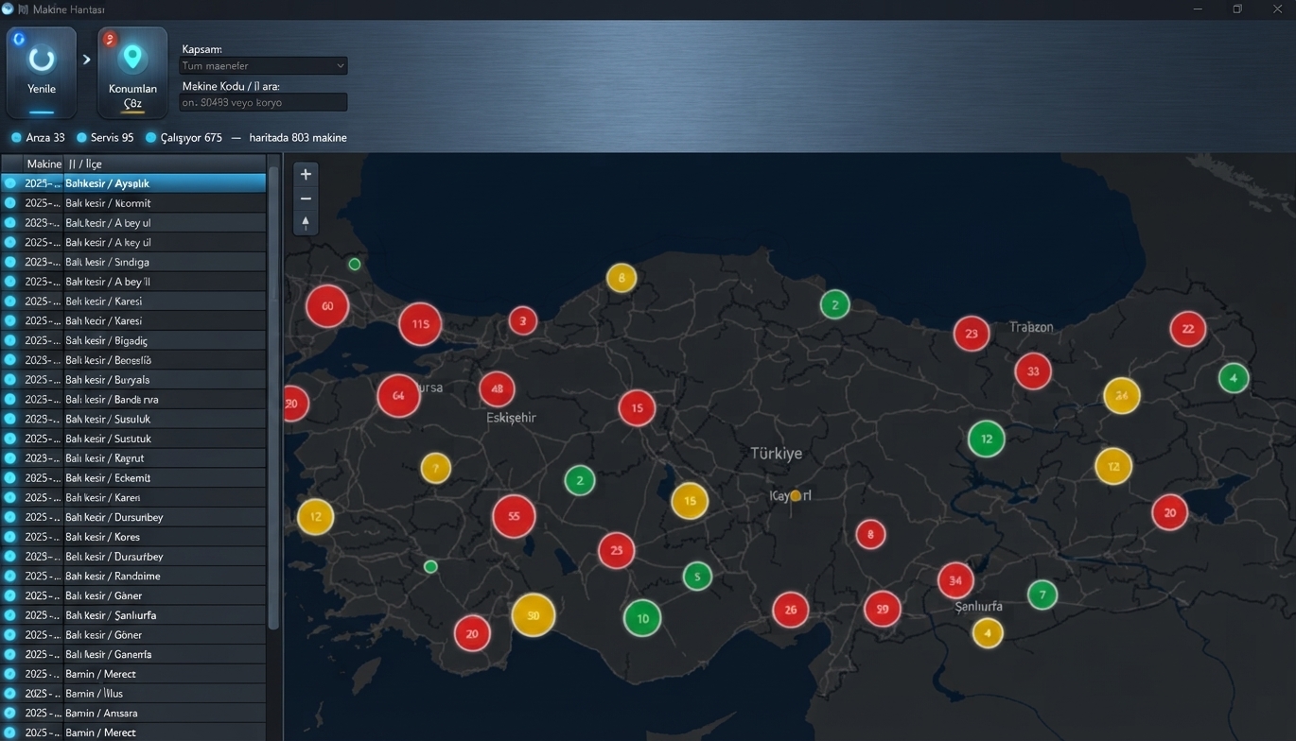Click the Türkiye label on the map
This screenshot has width=1296, height=741.
click(776, 453)
